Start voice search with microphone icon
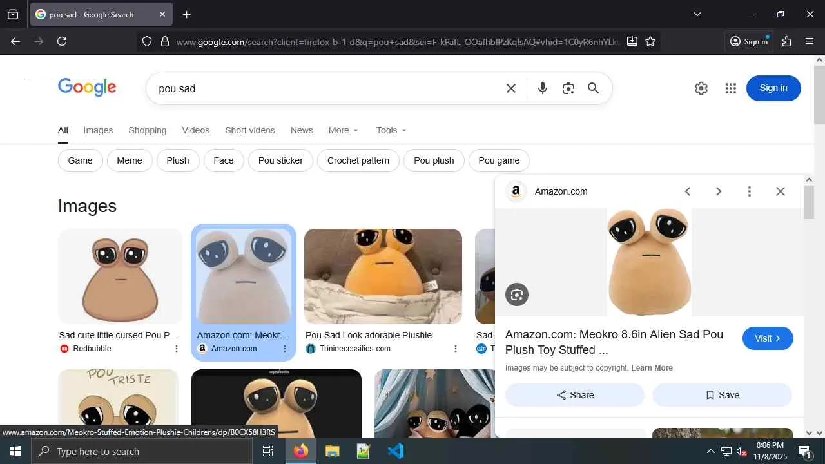Image resolution: width=825 pixels, height=464 pixels. (x=543, y=88)
